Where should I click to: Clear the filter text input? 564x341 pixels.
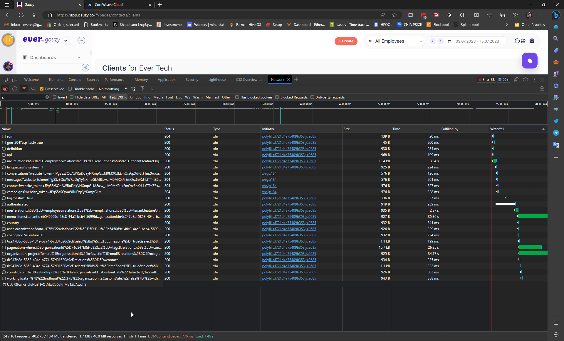tap(47, 97)
